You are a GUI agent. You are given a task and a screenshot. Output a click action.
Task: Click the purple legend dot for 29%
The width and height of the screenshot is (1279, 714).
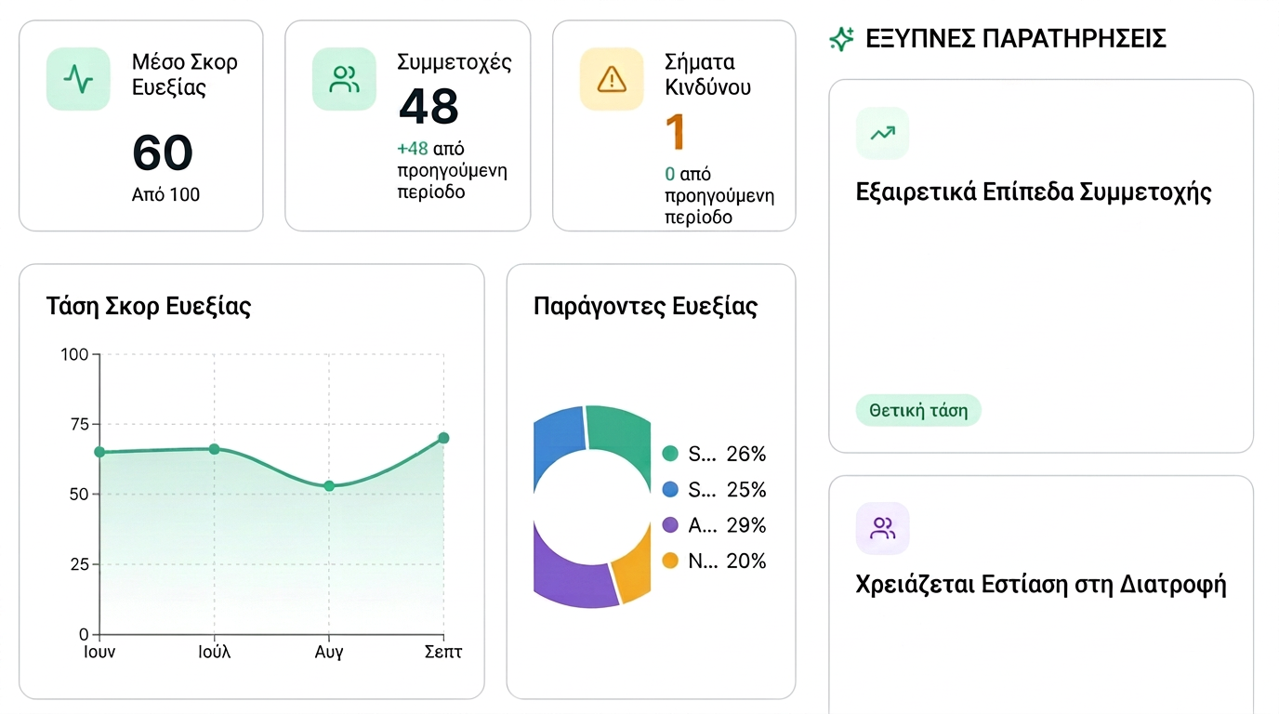click(x=670, y=525)
